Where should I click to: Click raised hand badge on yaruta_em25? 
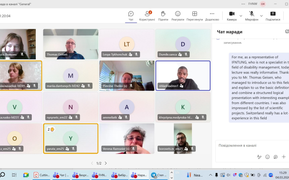(51, 129)
